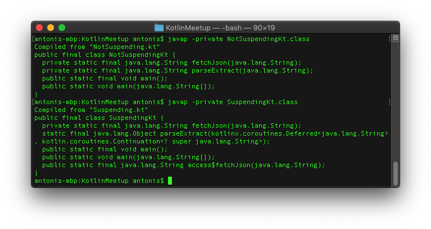Click "public final class SuspendingKt {" line
This screenshot has width=431, height=229.
click(99, 118)
